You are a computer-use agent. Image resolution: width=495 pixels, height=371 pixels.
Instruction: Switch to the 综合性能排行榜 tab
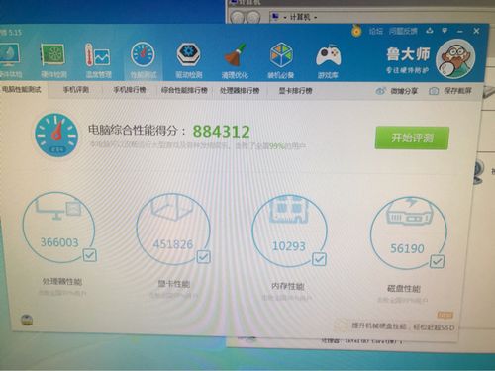coord(184,90)
